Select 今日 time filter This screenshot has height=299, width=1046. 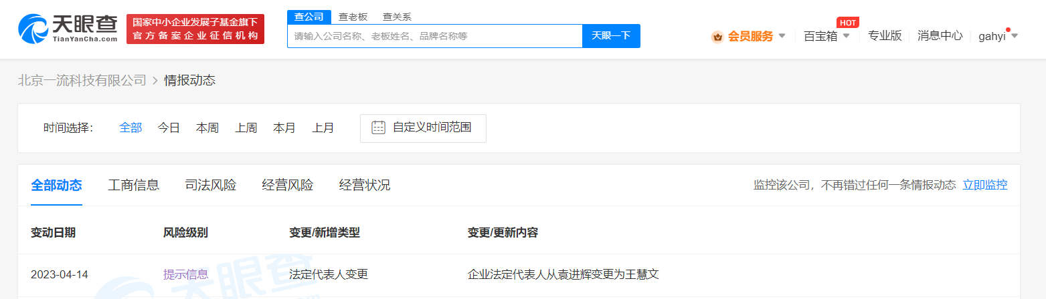click(x=169, y=128)
